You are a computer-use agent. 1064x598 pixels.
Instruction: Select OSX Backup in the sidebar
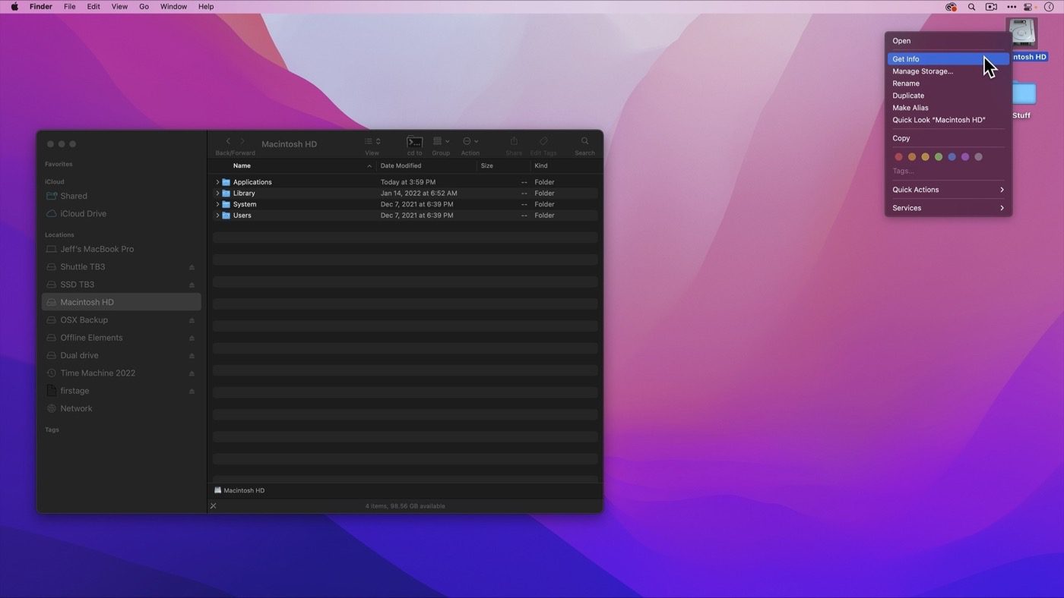pos(84,320)
